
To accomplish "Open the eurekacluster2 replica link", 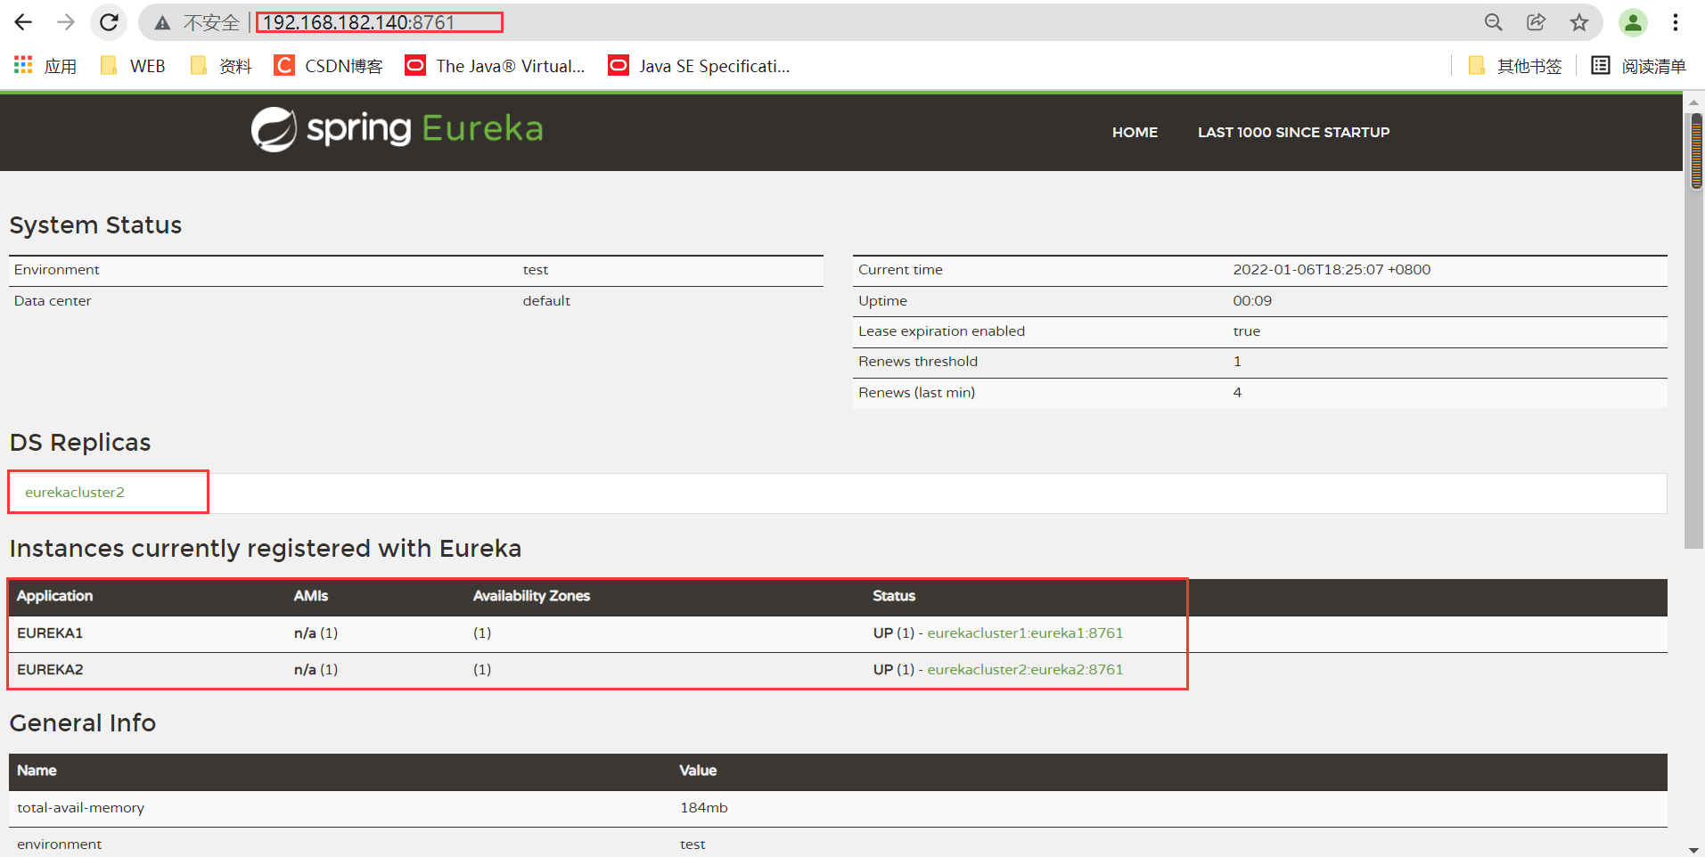I will click(x=75, y=492).
